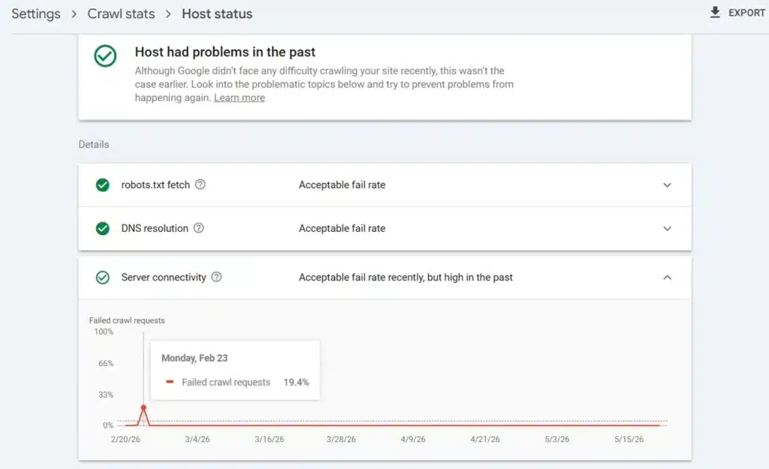This screenshot has width=769, height=469.
Task: Click the large green host status checkmark
Action: (105, 56)
